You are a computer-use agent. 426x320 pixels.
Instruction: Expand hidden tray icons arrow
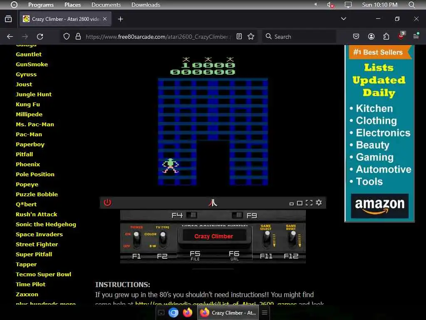(315, 4)
